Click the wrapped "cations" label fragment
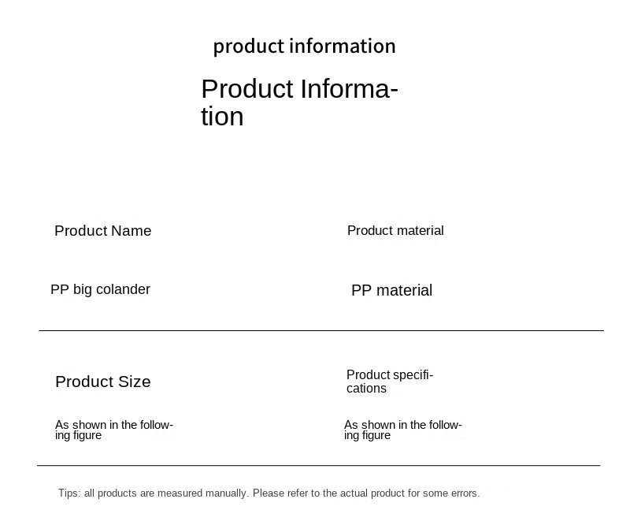 point(366,389)
